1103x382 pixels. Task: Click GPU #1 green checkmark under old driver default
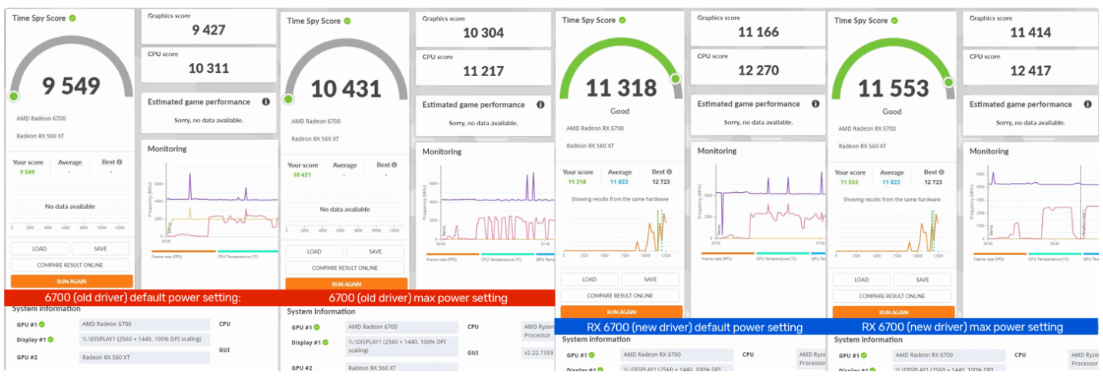click(42, 324)
